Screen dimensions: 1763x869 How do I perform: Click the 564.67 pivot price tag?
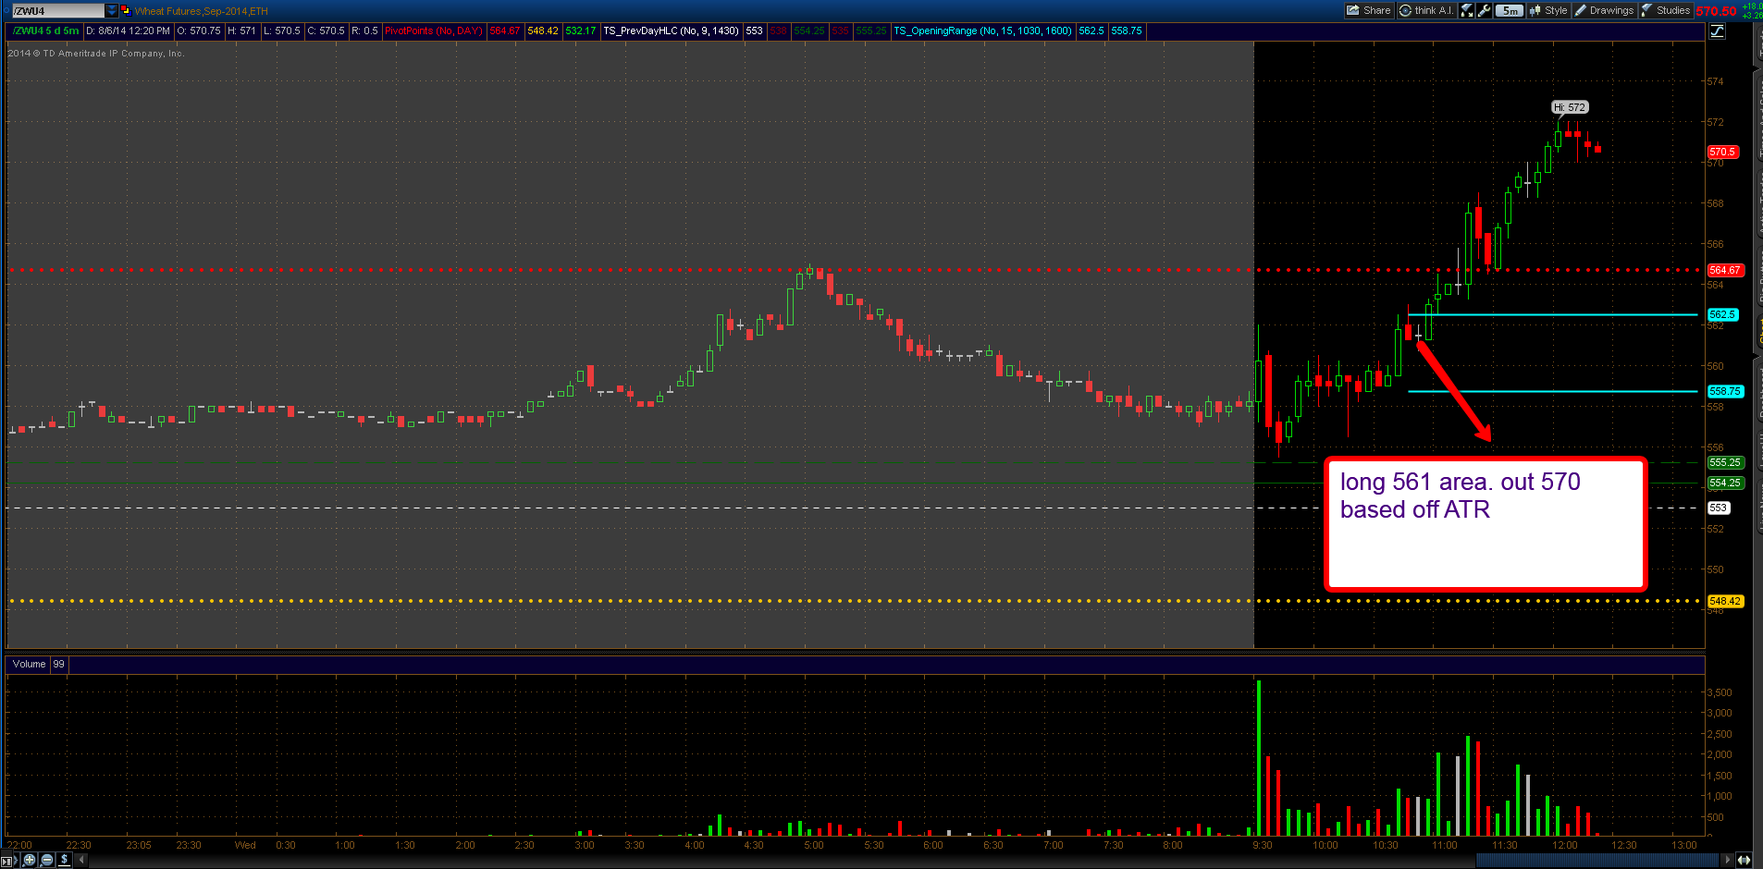[x=1725, y=270]
